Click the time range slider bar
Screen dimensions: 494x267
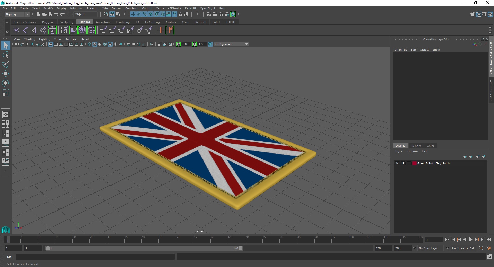[144, 248]
